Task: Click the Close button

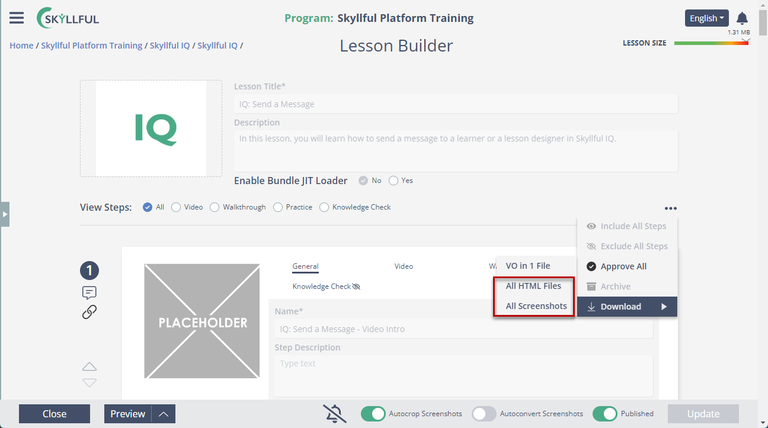Action: 55,414
